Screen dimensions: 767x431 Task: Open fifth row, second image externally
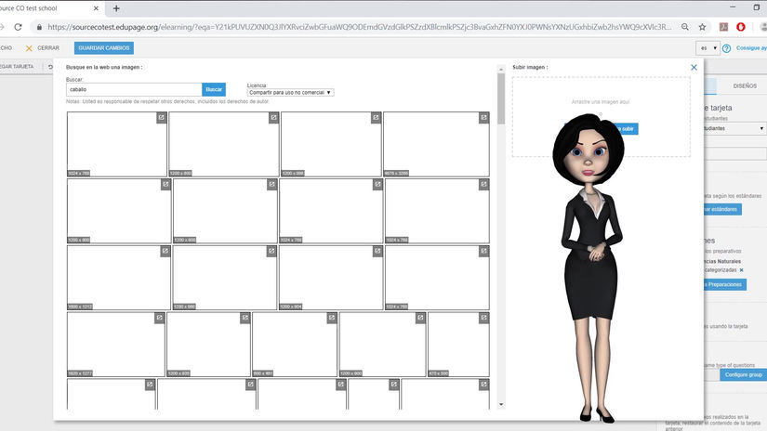[250, 385]
